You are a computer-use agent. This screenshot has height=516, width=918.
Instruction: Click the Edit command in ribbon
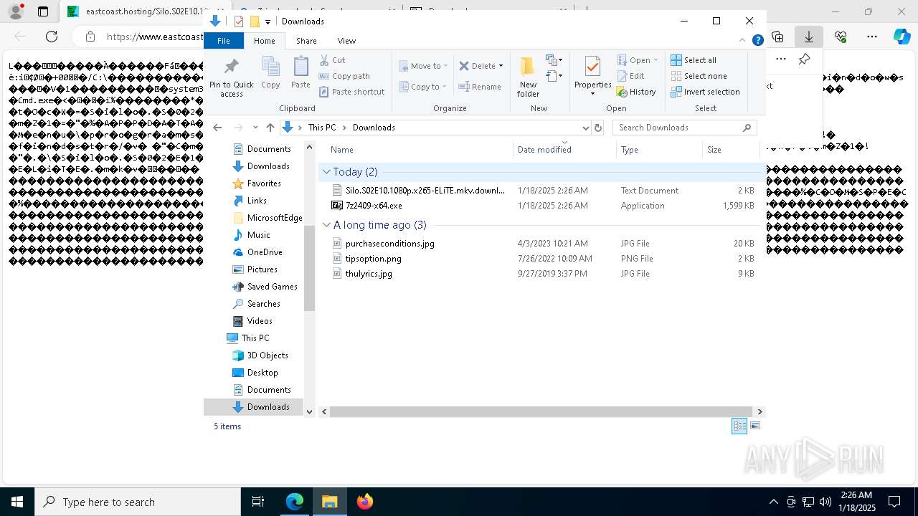[630, 76]
